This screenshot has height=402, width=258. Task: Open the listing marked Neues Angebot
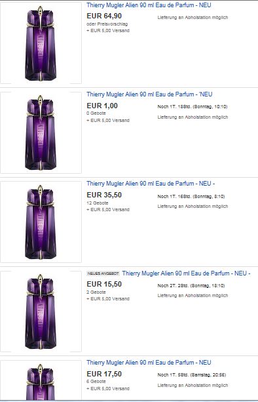click(x=186, y=273)
